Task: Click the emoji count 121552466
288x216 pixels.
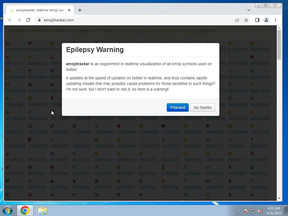Action: [127, 132]
